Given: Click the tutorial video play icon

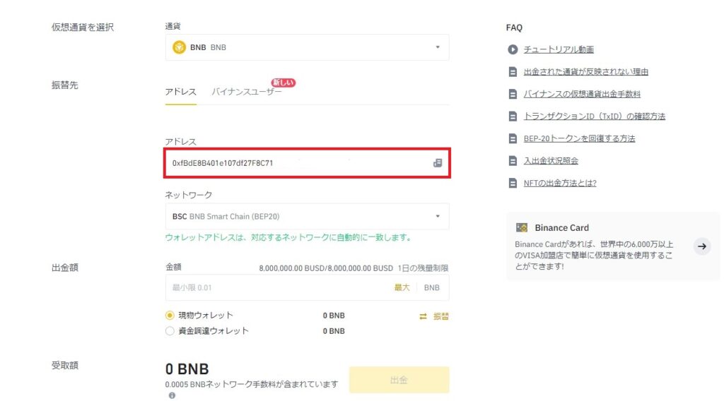Looking at the screenshot, I should (513, 49).
